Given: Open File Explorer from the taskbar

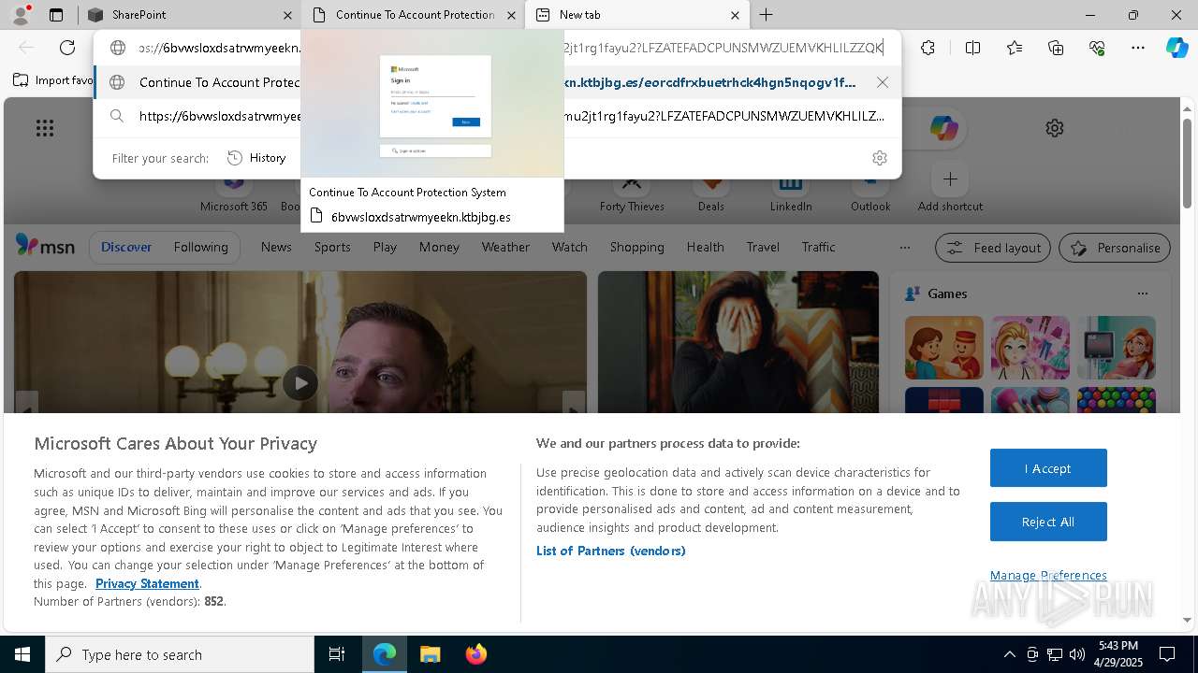Looking at the screenshot, I should [430, 654].
